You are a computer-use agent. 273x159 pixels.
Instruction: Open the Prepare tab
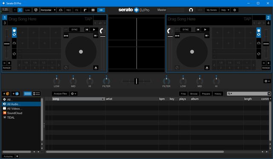[x=206, y=94]
